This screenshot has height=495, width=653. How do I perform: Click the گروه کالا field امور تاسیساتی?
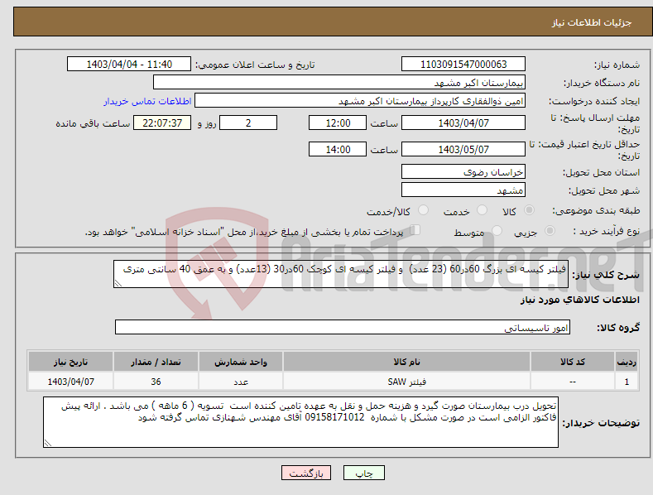coord(343,328)
